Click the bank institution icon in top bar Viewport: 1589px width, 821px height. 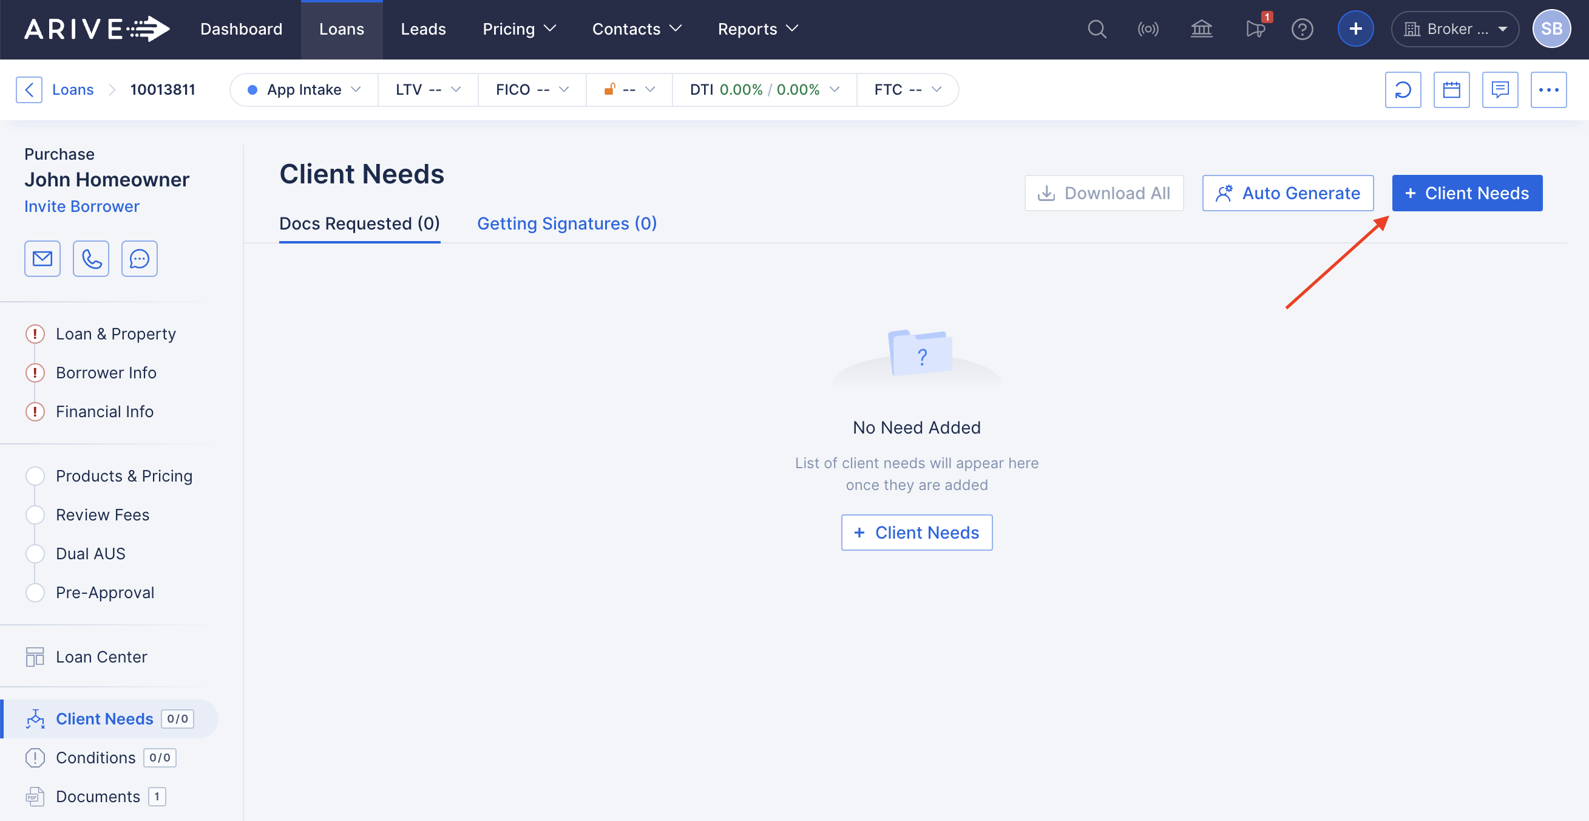pyautogui.click(x=1201, y=29)
